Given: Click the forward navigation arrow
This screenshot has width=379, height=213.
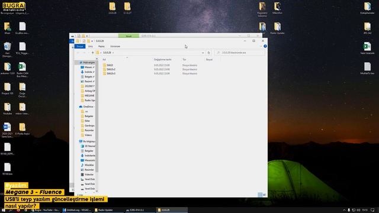Looking at the screenshot, I should pos(84,53).
